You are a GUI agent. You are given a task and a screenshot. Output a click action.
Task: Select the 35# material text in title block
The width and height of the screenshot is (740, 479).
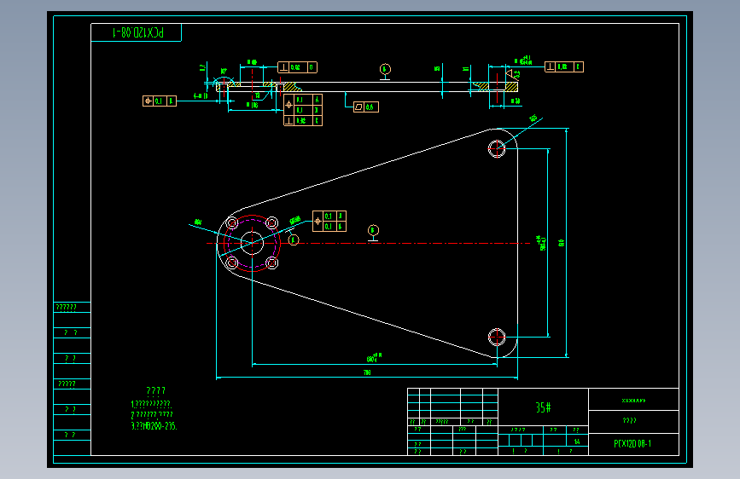click(x=543, y=407)
